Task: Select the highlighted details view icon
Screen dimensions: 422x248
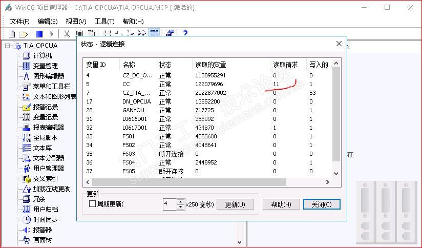Action: [x=154, y=33]
